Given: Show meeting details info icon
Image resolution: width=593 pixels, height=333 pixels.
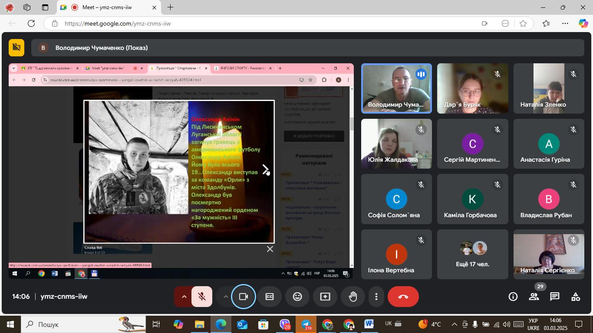Looking at the screenshot, I should coord(513,297).
